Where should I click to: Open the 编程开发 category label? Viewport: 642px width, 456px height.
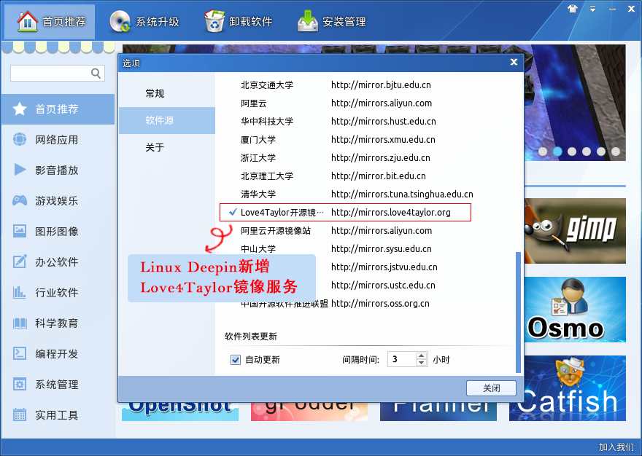click(56, 354)
